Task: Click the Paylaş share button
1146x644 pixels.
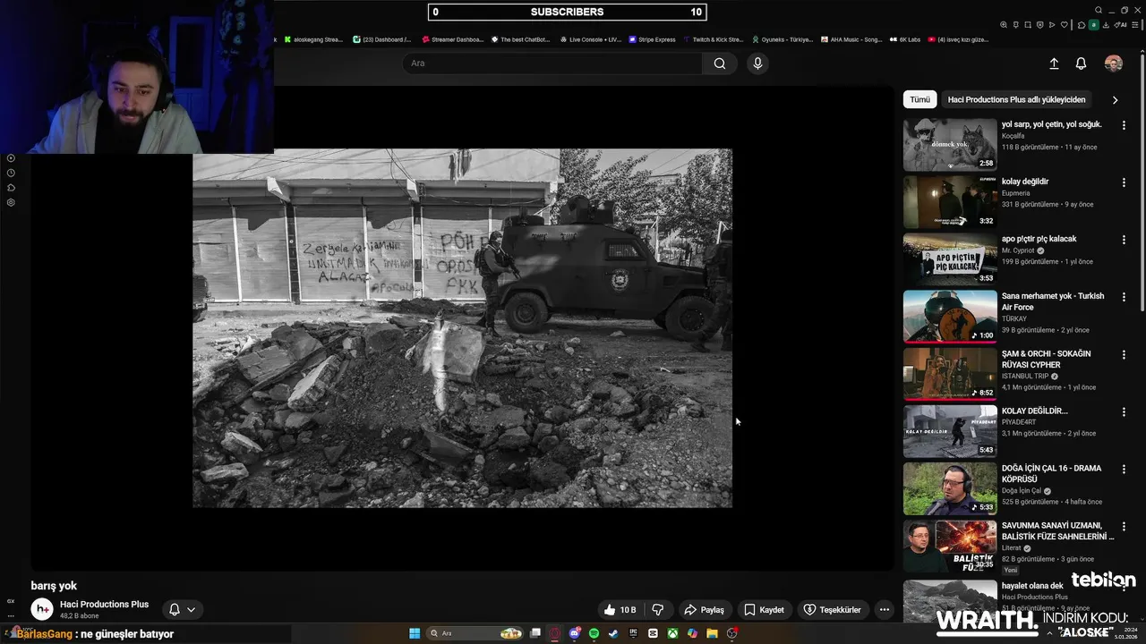Action: [704, 610]
